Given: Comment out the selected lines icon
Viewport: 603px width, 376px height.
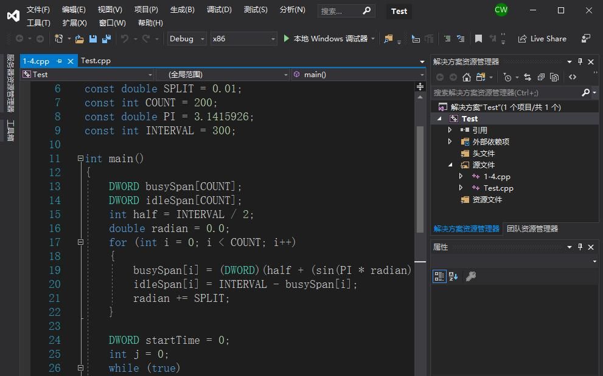Looking at the screenshot, I should pos(447,38).
